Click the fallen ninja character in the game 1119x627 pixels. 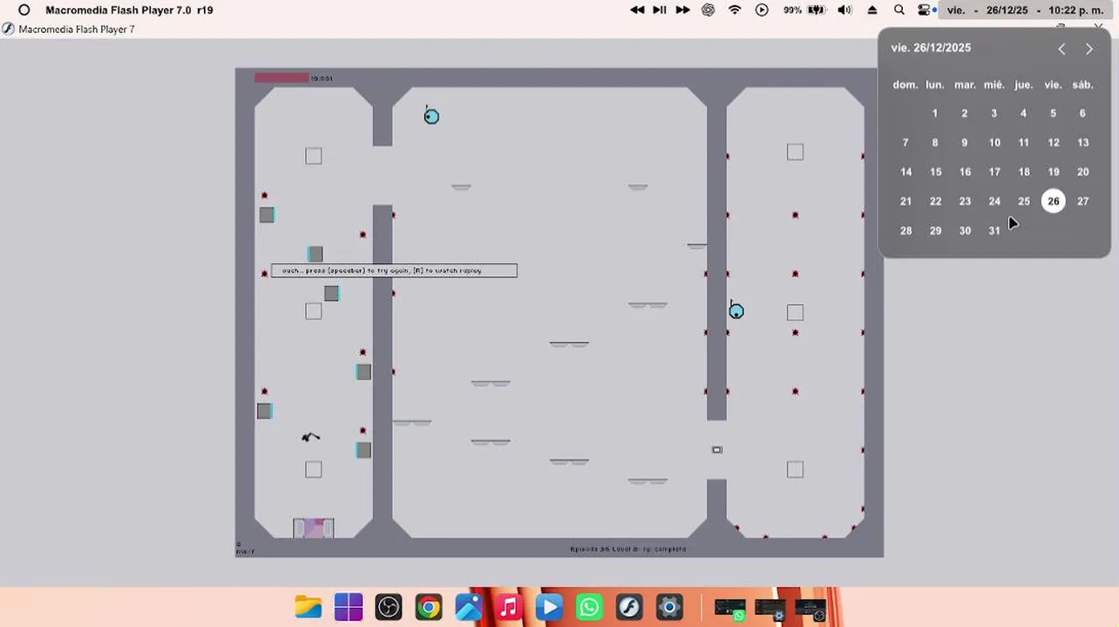(310, 437)
